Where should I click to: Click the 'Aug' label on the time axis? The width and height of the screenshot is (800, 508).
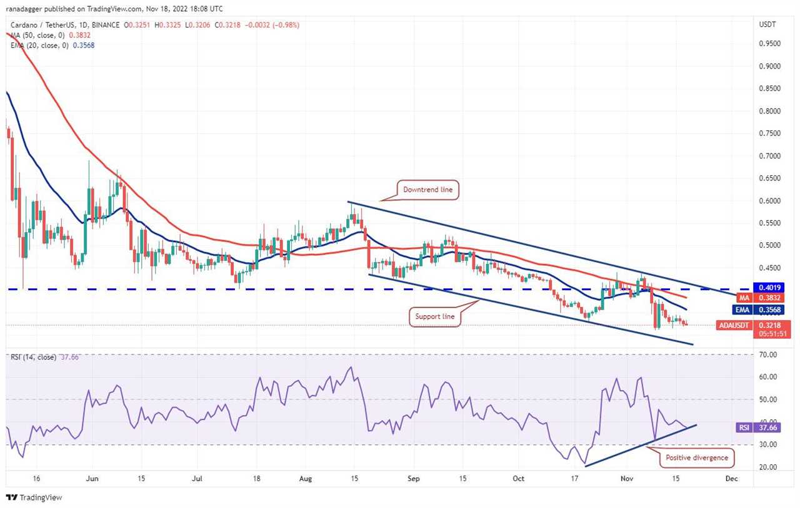306,479
